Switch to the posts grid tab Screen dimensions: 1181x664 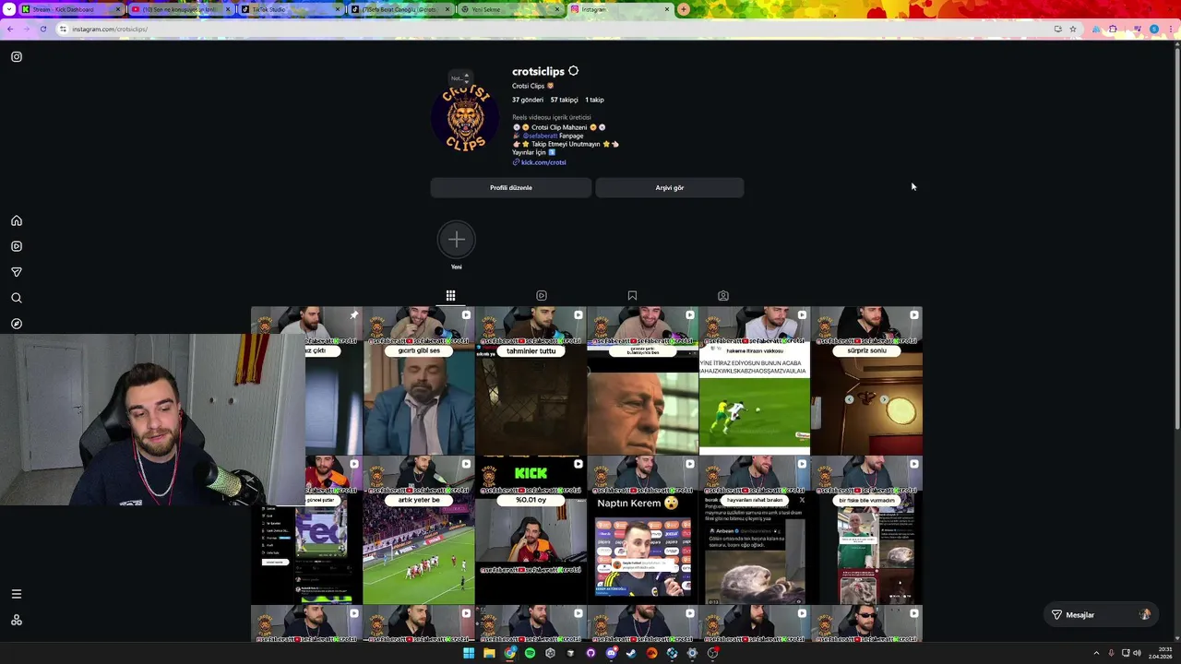pyautogui.click(x=450, y=295)
